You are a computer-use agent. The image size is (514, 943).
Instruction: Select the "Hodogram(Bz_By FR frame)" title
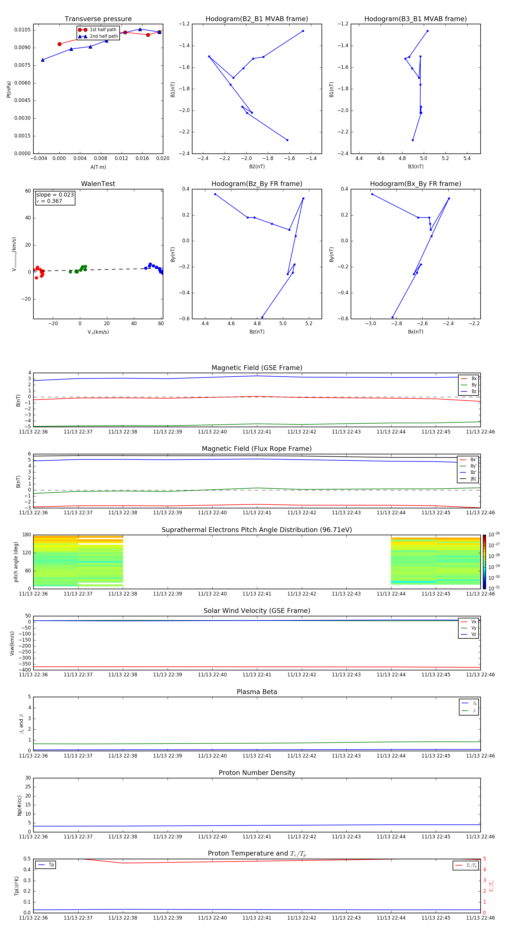pos(257,184)
